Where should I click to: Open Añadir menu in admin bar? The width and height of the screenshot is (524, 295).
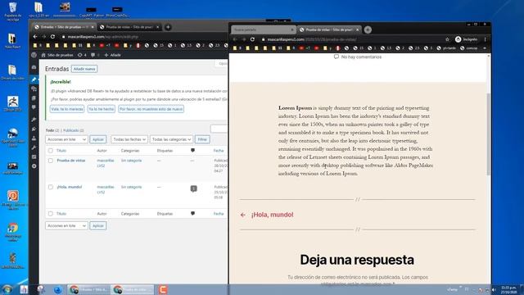(x=113, y=55)
